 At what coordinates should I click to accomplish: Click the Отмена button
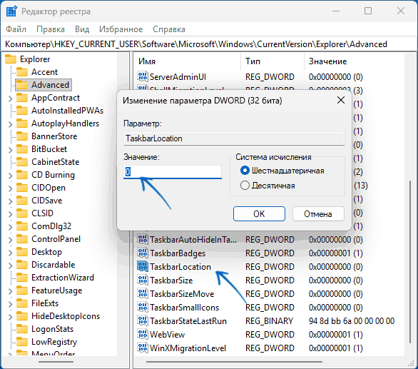tap(318, 213)
